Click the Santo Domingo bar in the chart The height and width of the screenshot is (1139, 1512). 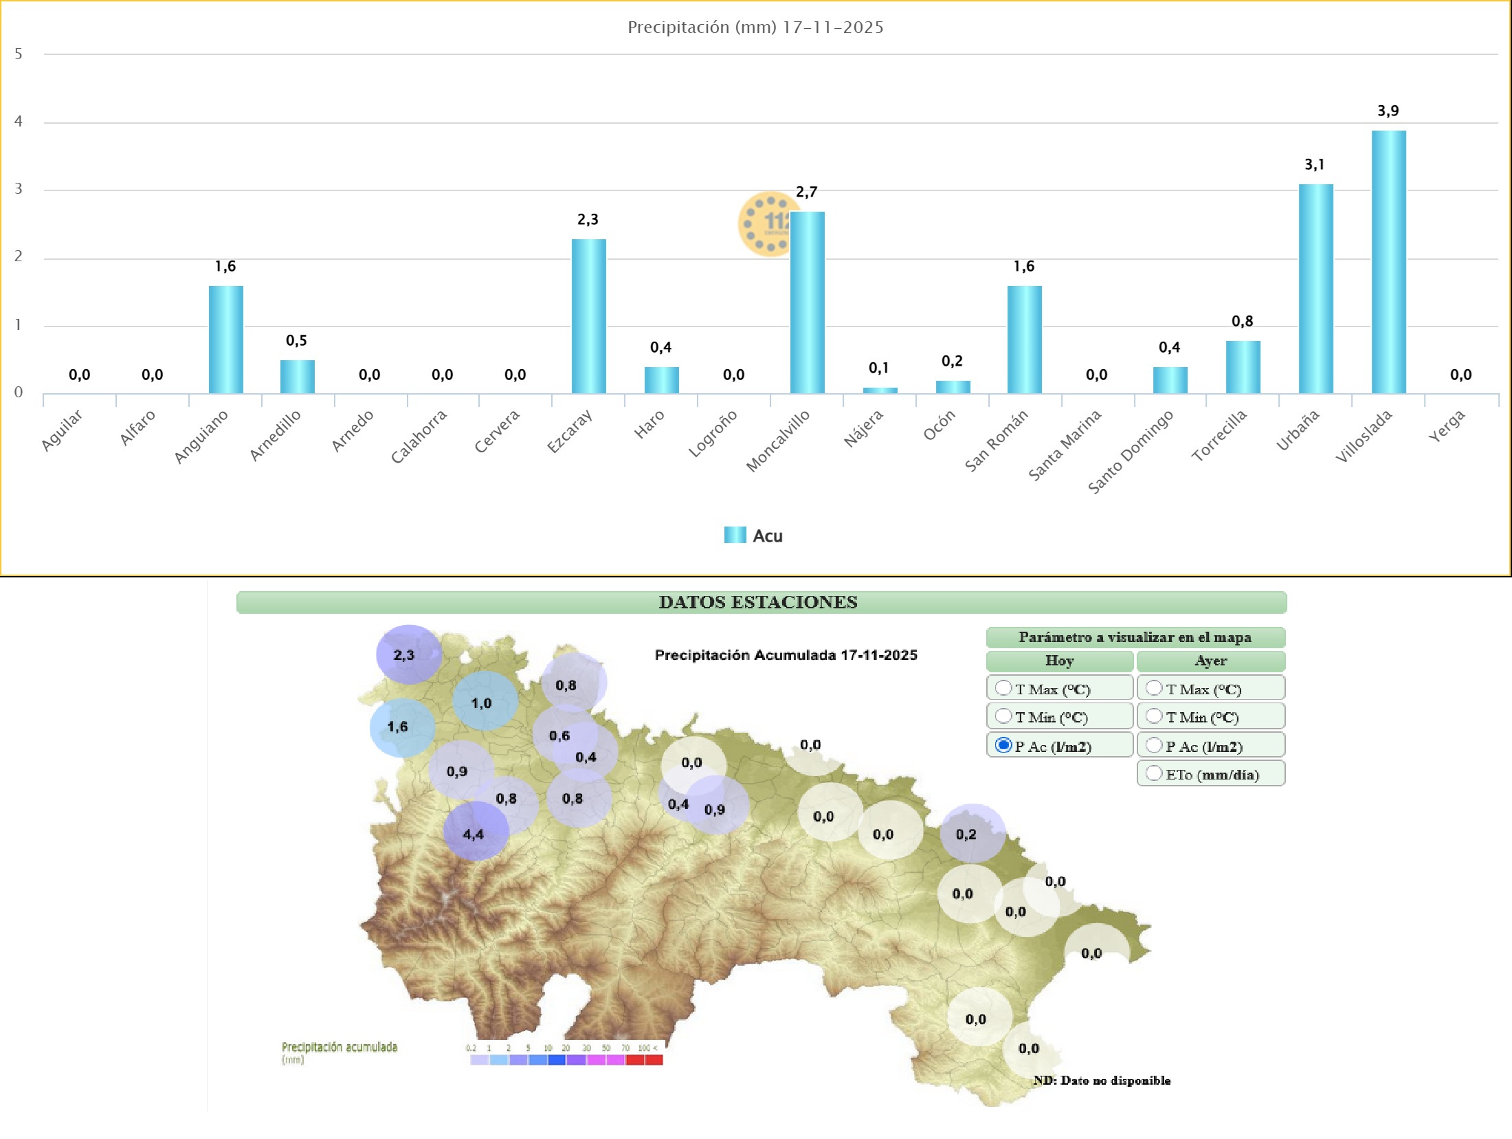tap(1170, 380)
